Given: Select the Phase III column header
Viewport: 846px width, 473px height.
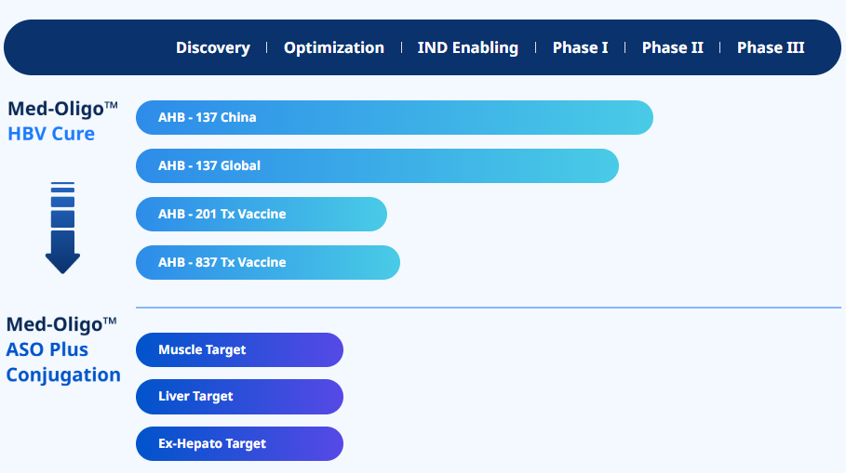Looking at the screenshot, I should pyautogui.click(x=770, y=47).
